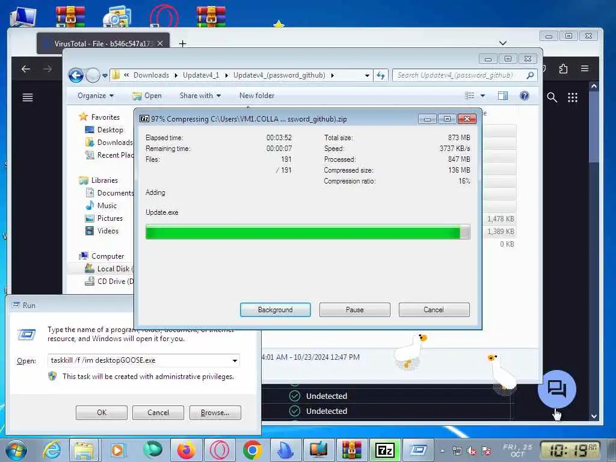Click the Updatev4_1 breadcrumb segment

(x=201, y=75)
